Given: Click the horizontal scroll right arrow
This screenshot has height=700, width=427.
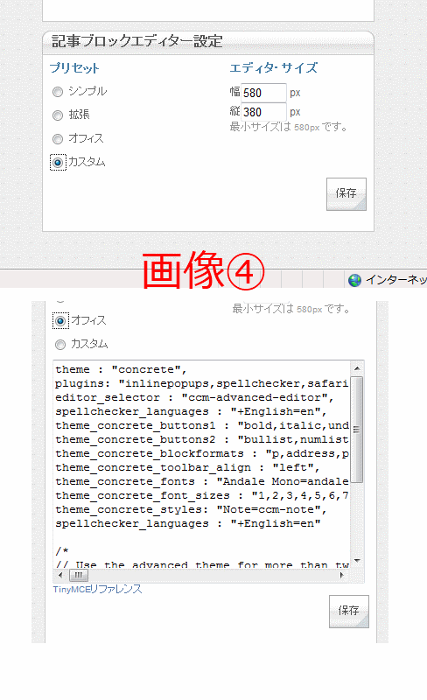Looking at the screenshot, I should [342, 575].
